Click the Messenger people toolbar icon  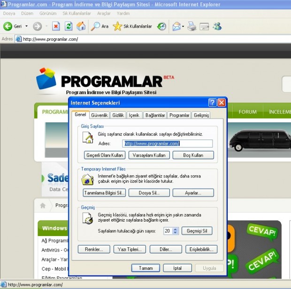coord(217,26)
